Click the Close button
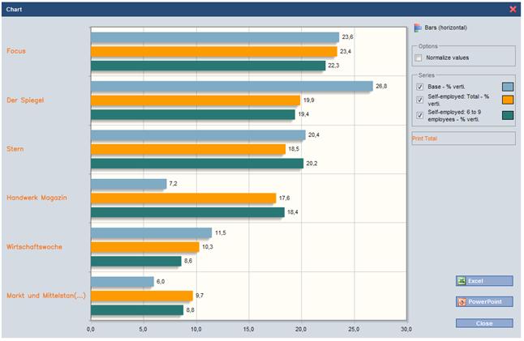The image size is (524, 341). click(484, 323)
